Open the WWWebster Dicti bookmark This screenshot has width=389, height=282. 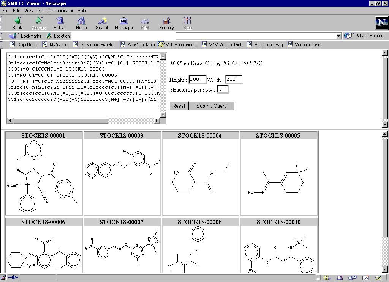point(222,45)
